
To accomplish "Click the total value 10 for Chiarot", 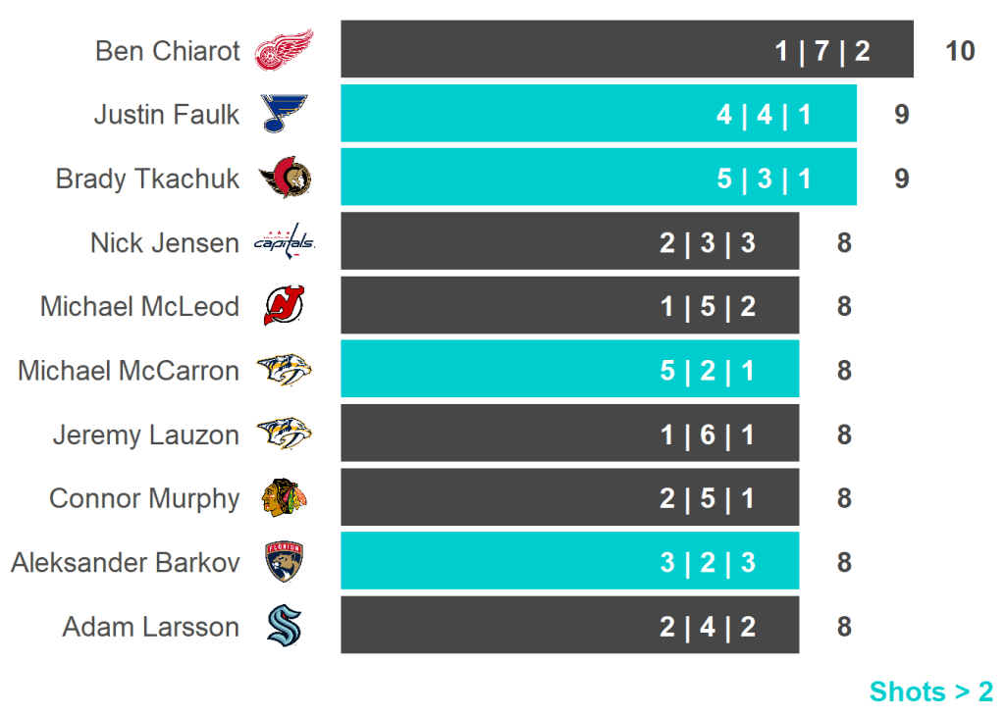I will click(x=960, y=51).
